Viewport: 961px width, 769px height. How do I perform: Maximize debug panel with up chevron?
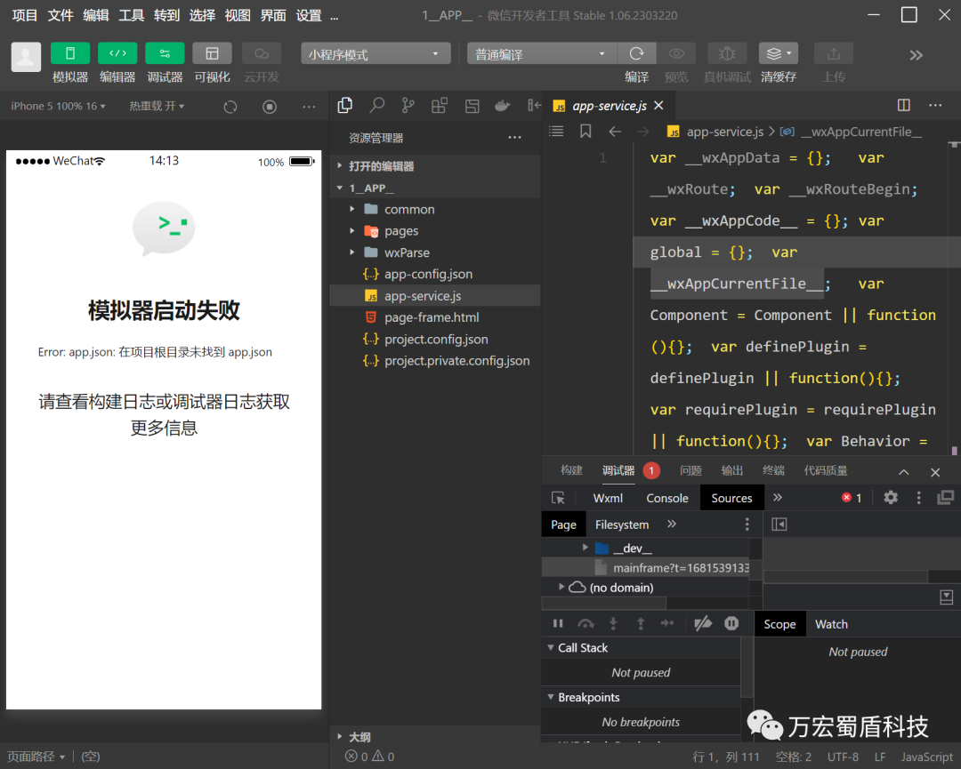[x=903, y=472]
